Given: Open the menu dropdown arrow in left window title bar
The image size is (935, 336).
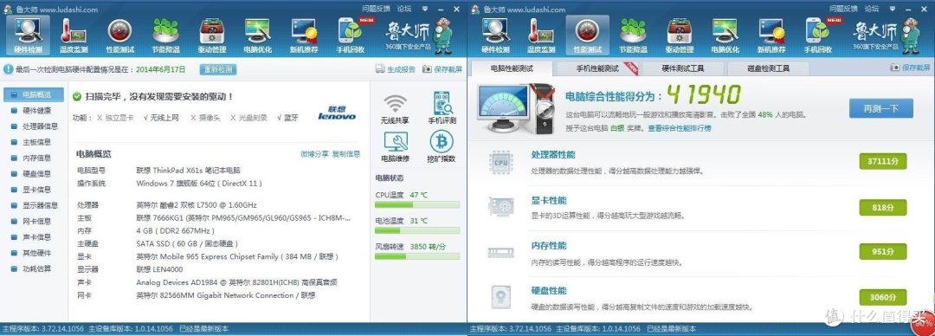Looking at the screenshot, I should point(425,9).
